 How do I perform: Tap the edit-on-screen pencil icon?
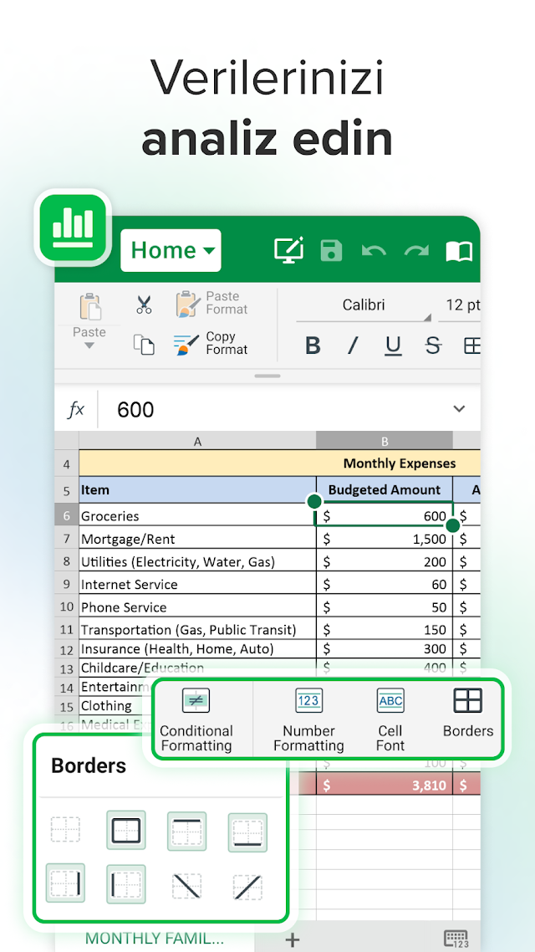click(288, 250)
